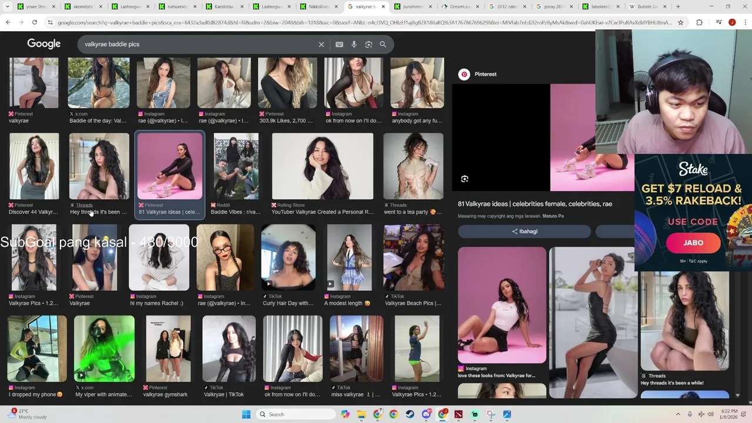Screen dimensions: 752x423
Task: Open the Threads 'went to a tea party' result
Action: pyautogui.click(x=413, y=174)
